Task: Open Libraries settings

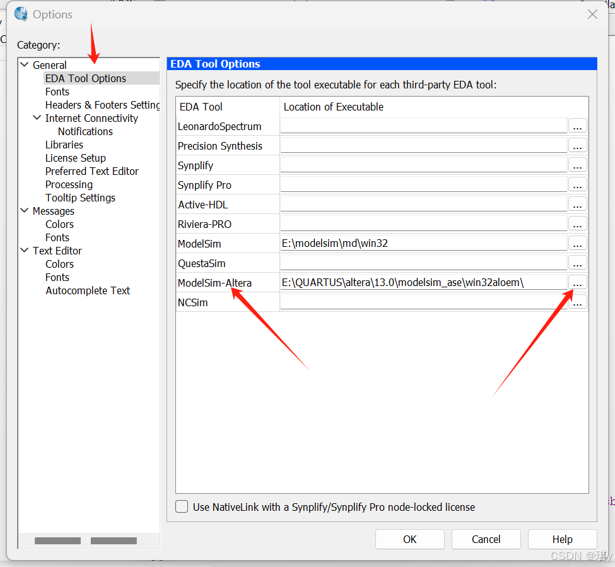Action: (x=64, y=145)
